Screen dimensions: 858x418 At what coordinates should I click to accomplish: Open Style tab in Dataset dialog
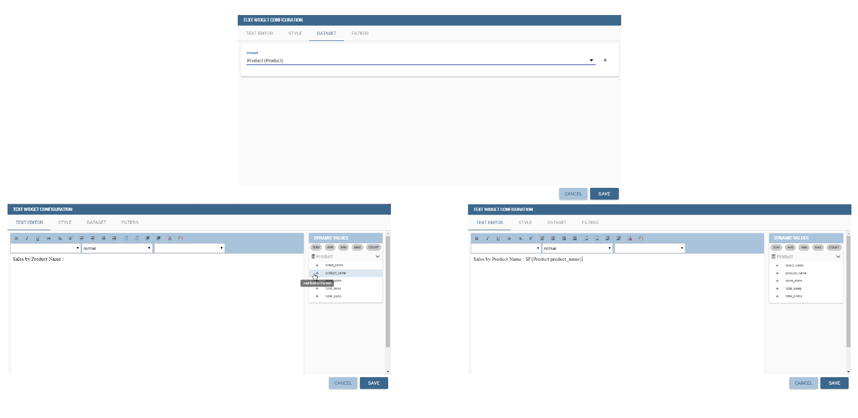click(295, 33)
